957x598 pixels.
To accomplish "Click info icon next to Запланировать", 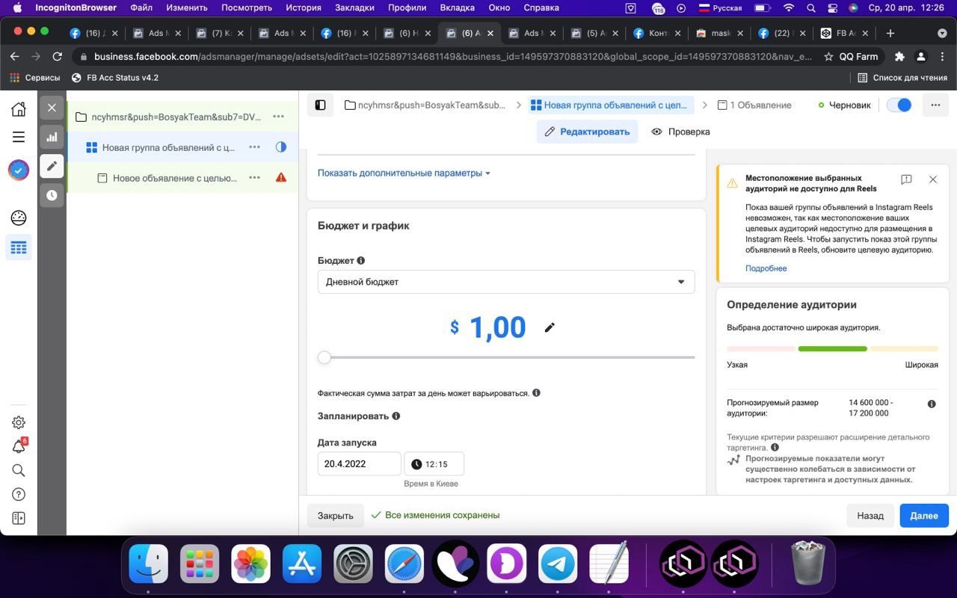I will click(396, 416).
